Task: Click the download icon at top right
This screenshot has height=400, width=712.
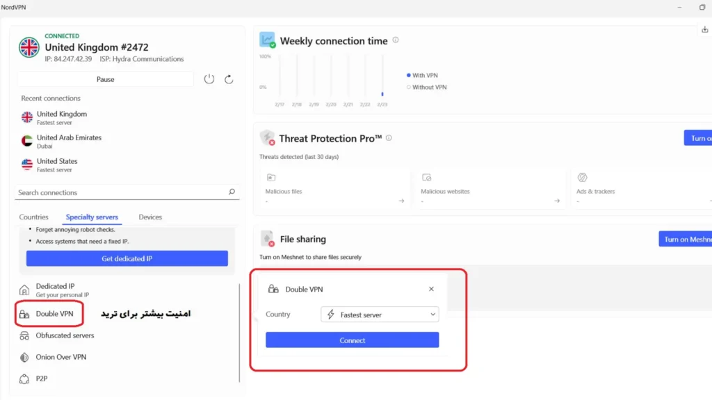Action: 705,29
